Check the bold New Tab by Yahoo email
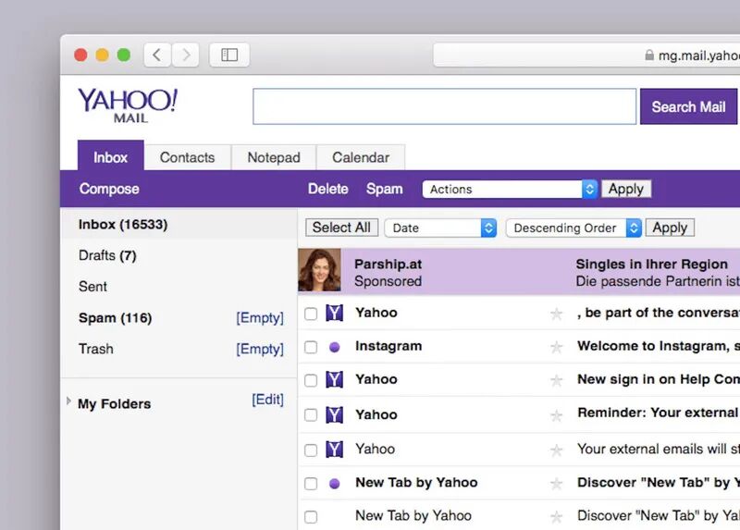This screenshot has height=530, width=740. click(x=311, y=484)
